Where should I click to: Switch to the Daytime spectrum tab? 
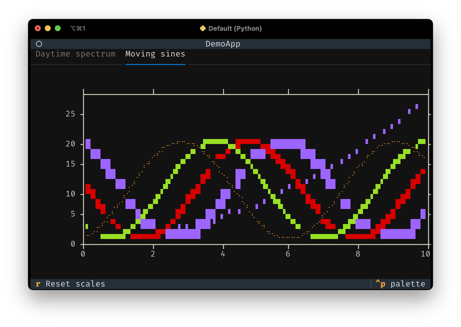[76, 54]
